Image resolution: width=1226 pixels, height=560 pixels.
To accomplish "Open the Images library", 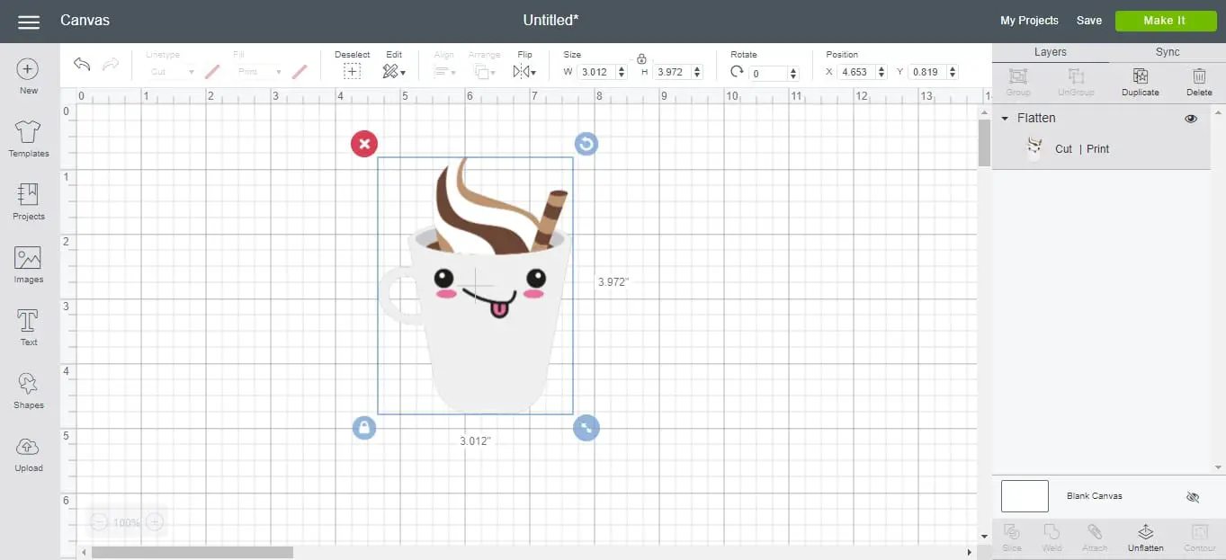I will click(x=28, y=263).
